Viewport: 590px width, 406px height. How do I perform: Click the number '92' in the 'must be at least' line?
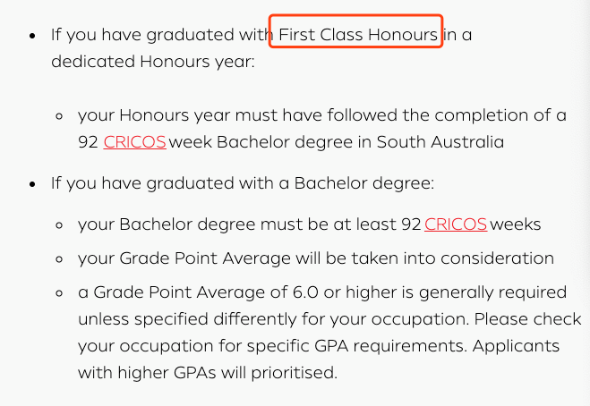pyautogui.click(x=411, y=224)
